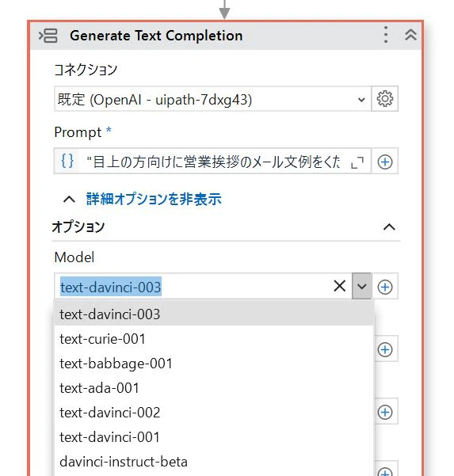
Task: Collapse the オプション section chevron
Action: pos(389,227)
